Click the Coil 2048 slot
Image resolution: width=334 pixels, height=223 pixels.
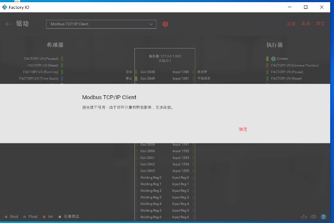(x=148, y=72)
